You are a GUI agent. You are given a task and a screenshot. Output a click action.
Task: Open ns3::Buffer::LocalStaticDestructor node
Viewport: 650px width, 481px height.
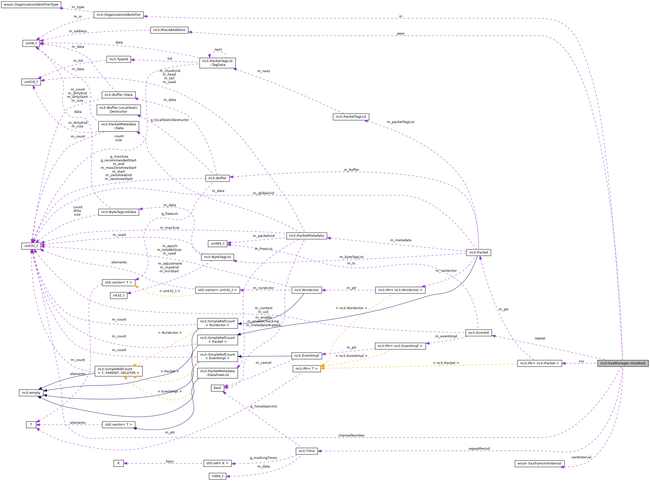[119, 110]
